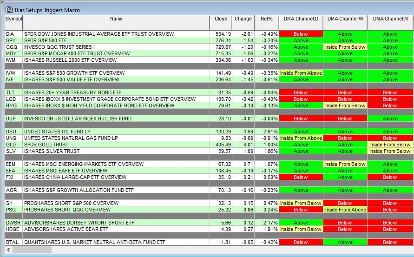
Task: Select the HYG symbol cell
Action: pos(14,105)
